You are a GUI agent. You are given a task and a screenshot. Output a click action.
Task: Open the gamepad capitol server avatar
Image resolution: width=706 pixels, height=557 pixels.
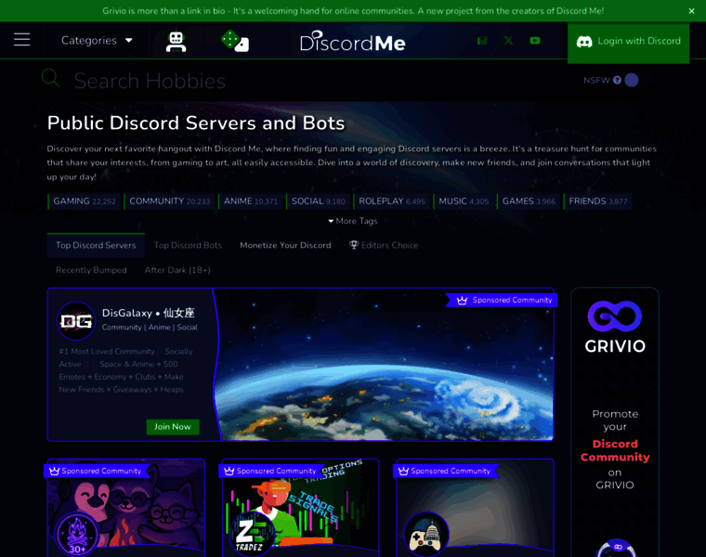[x=426, y=535]
